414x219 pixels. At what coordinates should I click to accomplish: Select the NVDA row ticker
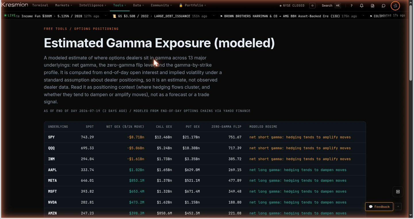click(x=52, y=202)
